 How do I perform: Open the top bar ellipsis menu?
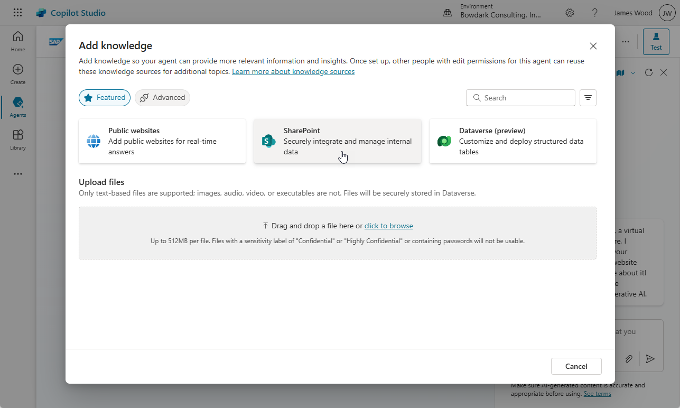(x=626, y=41)
